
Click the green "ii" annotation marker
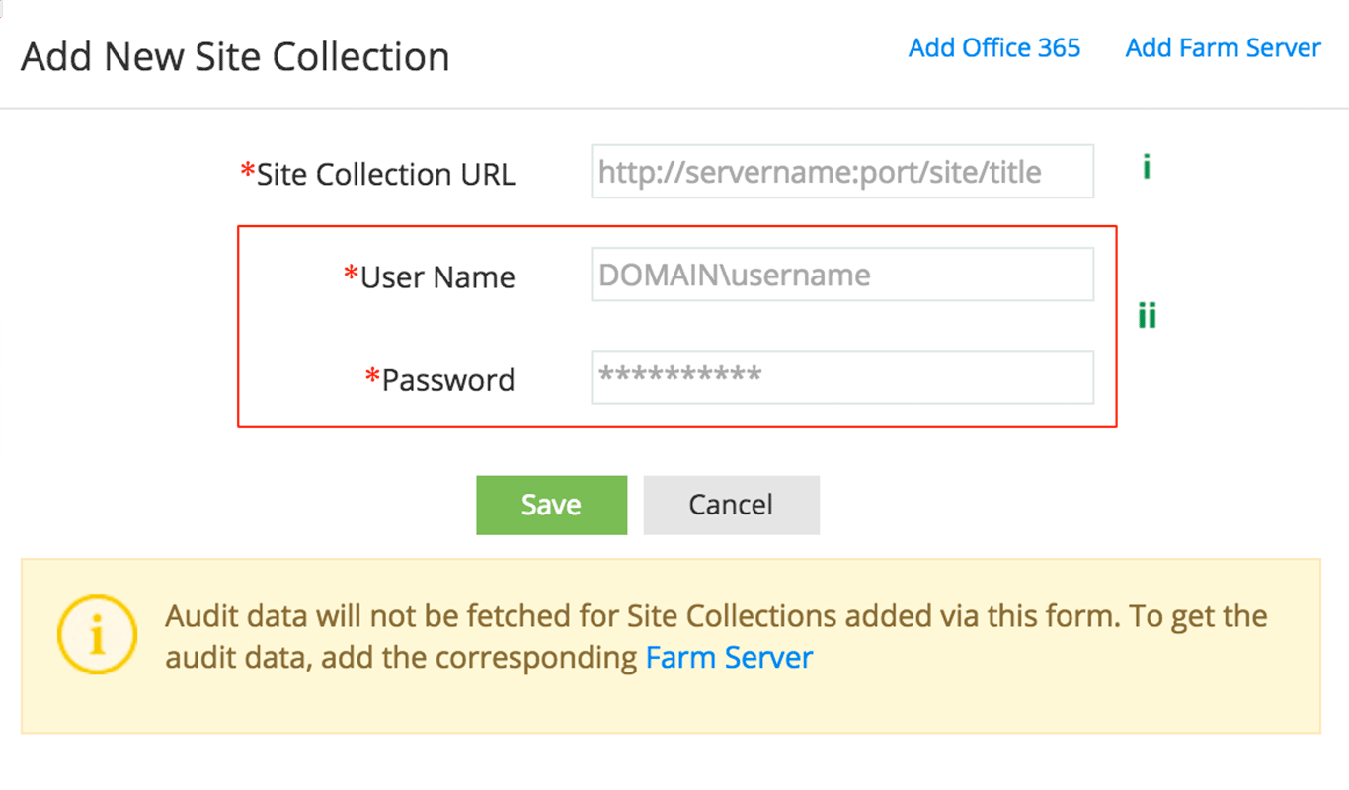(x=1146, y=317)
